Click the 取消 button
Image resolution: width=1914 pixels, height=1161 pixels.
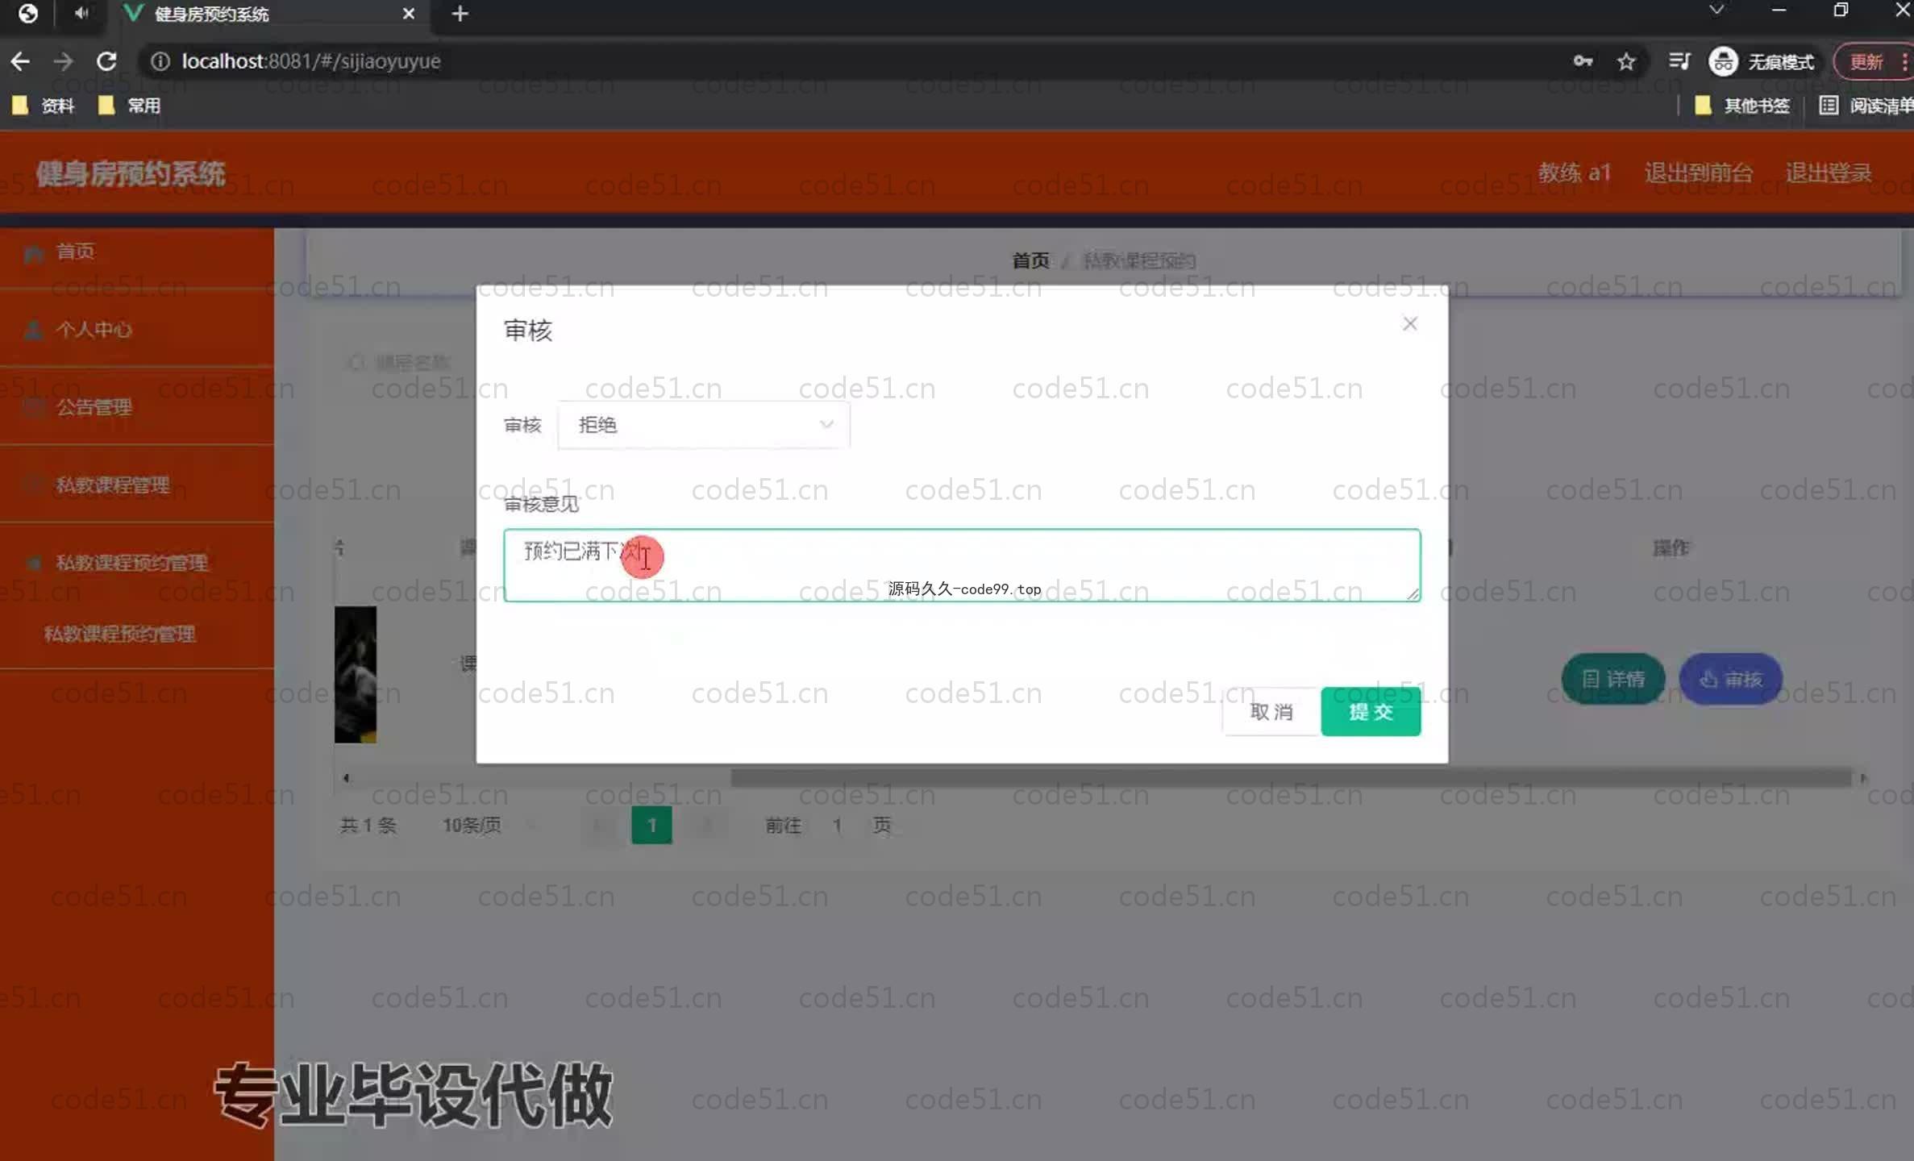point(1271,711)
